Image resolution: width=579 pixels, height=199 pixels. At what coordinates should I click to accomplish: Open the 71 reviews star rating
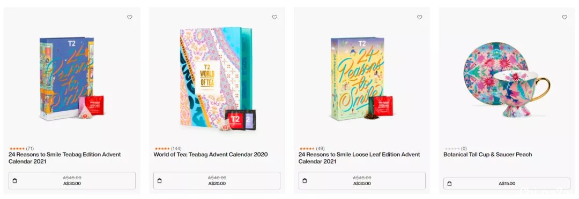[21, 149]
